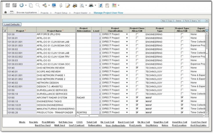The image size is (213, 133).
Task: Open the Deliverables link
Action: 95,126
